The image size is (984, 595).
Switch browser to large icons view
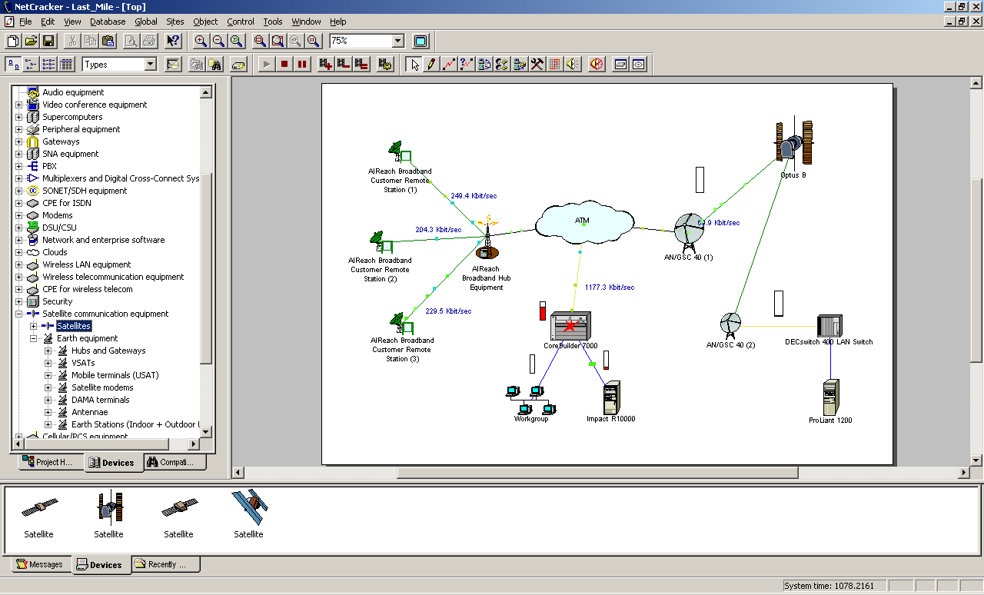click(x=13, y=65)
